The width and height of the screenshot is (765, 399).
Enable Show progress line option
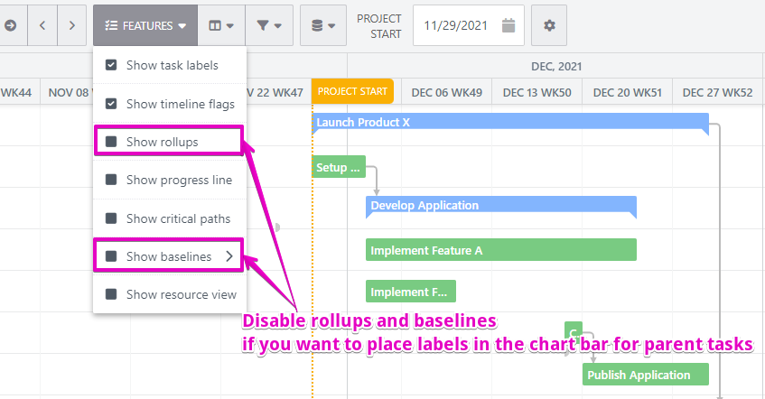(111, 180)
